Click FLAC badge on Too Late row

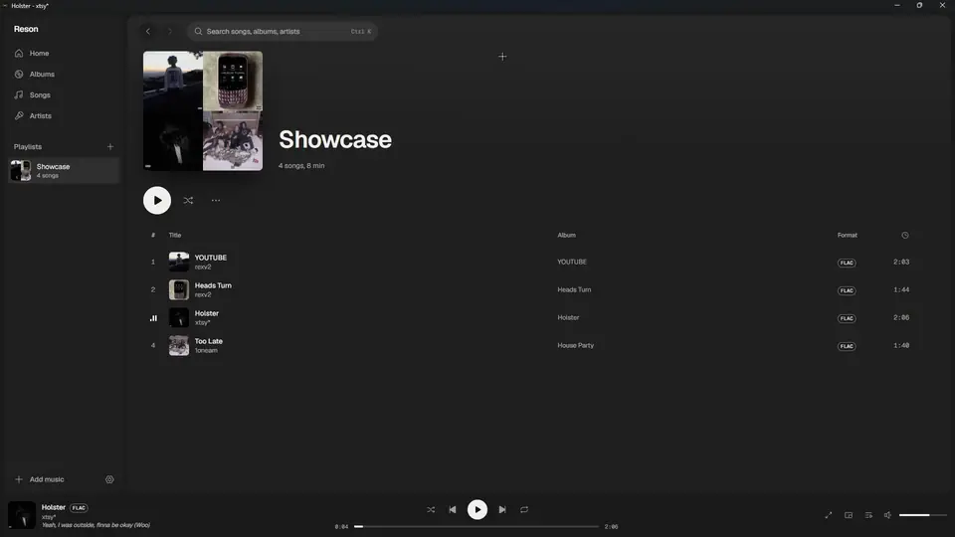(847, 346)
